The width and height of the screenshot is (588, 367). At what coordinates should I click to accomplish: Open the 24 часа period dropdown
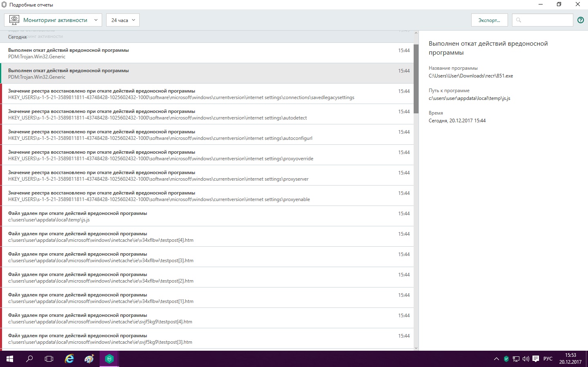click(123, 20)
